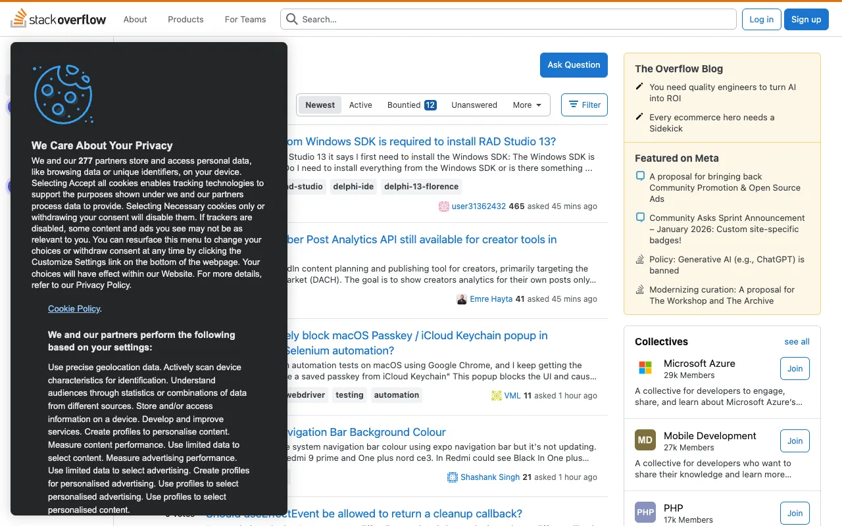Open the Cookie Policy link
The height and width of the screenshot is (526, 842).
point(74,308)
